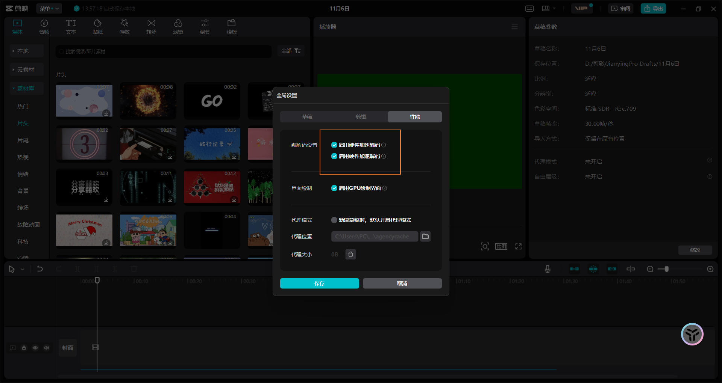The image size is (722, 383).
Task: Open the player hamburger menu
Action: point(515,27)
